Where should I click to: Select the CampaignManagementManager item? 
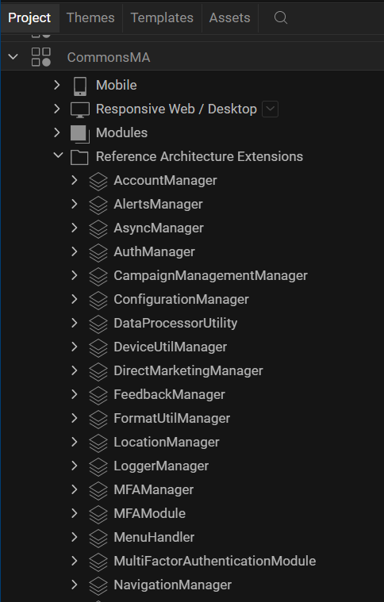click(210, 276)
